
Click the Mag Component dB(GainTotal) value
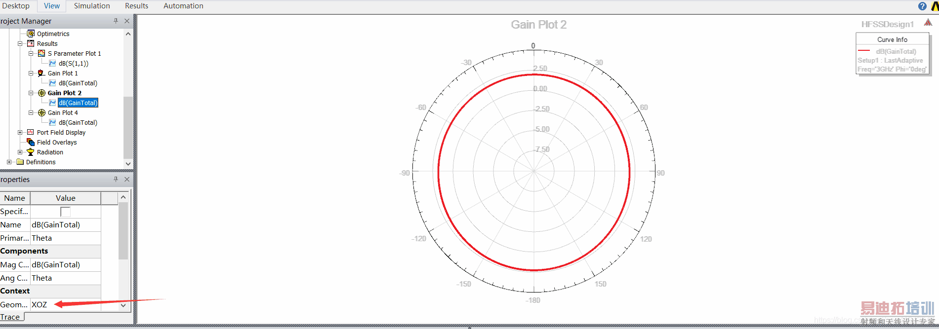(x=66, y=265)
